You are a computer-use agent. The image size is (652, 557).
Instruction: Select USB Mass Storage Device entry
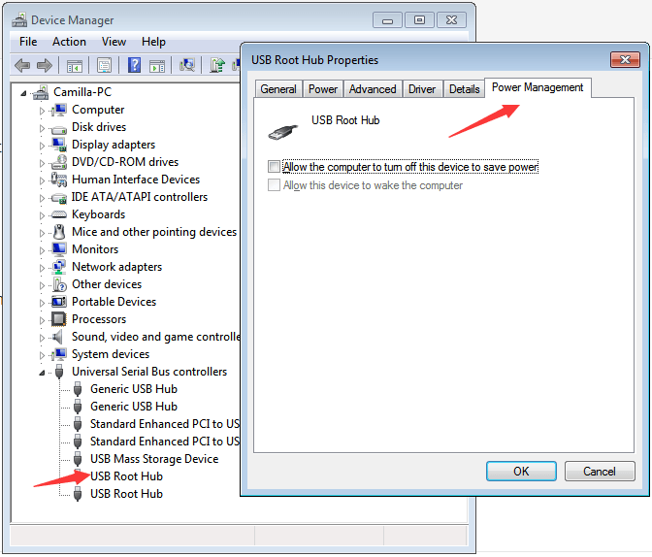[154, 459]
